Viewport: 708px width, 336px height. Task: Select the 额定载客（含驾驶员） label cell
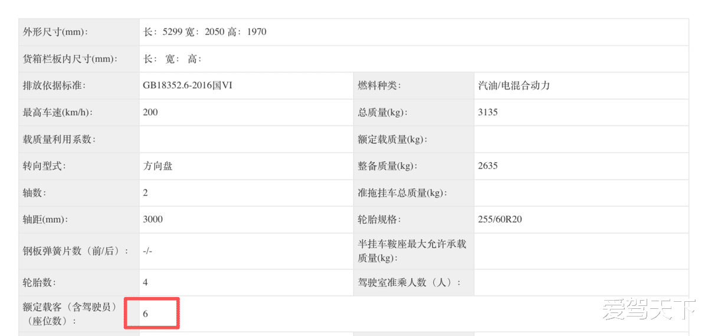(71, 314)
